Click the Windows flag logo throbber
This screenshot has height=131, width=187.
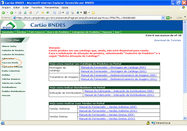184,7
